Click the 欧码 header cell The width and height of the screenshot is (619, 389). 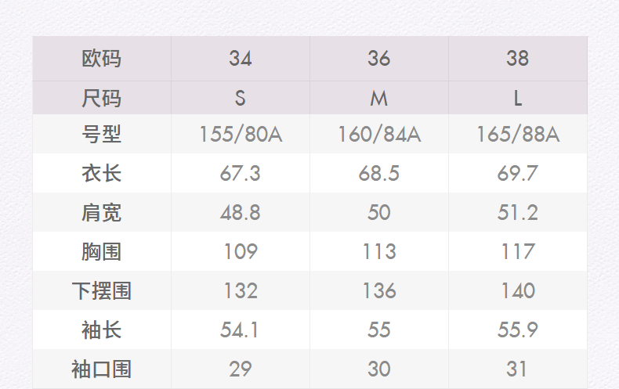102,59
